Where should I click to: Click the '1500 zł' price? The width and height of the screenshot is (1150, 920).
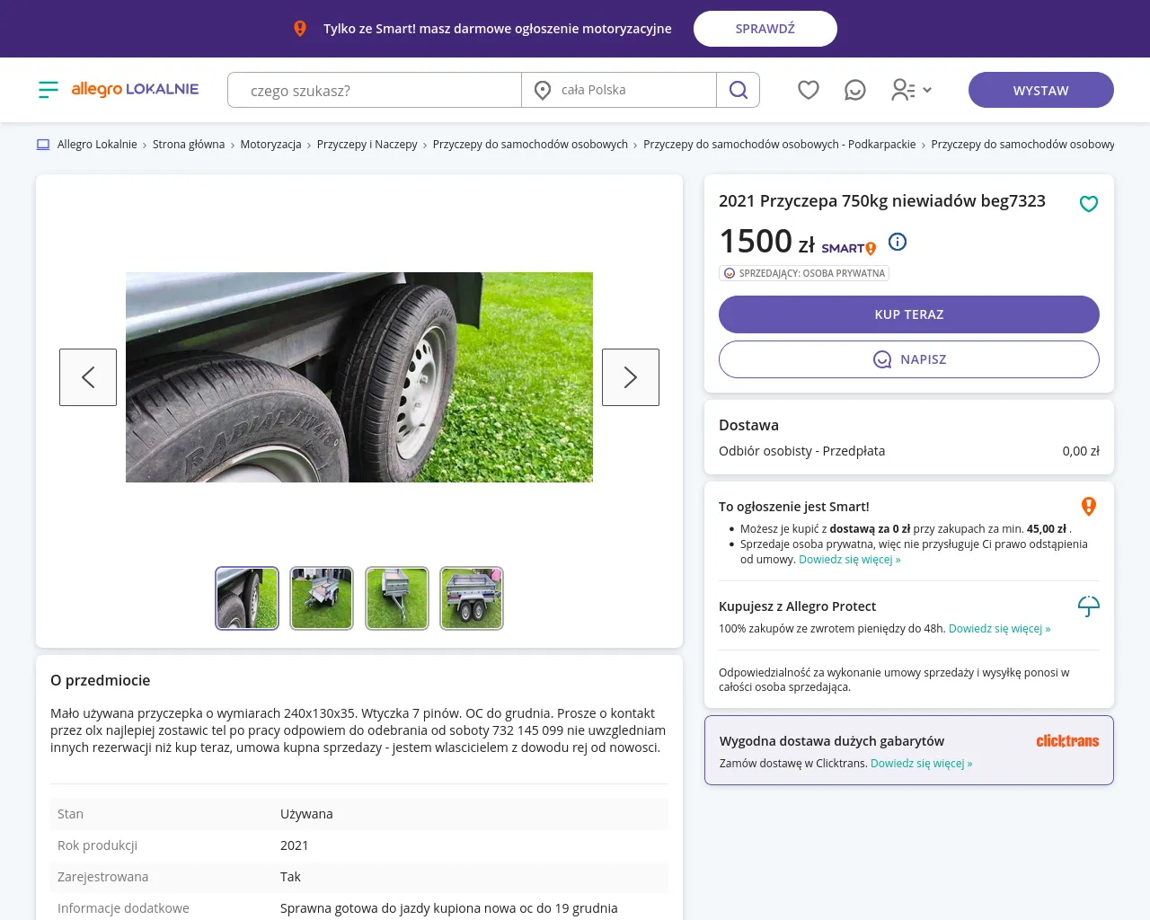pyautogui.click(x=766, y=241)
